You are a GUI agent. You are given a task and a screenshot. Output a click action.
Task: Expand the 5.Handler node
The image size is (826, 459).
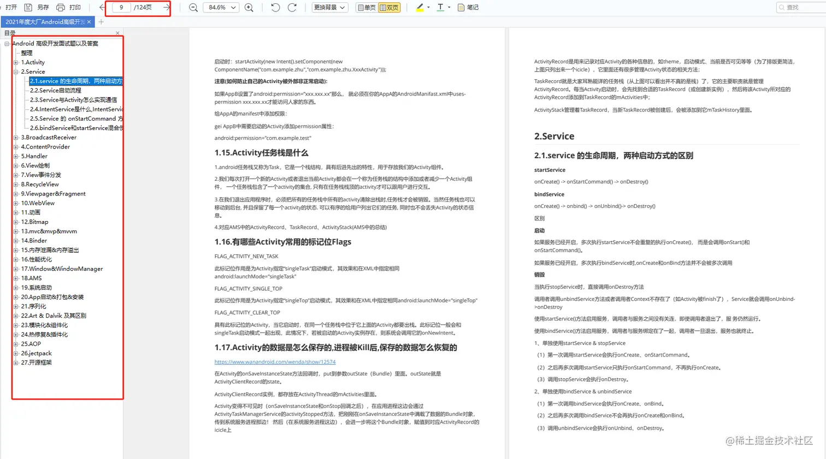tap(16, 156)
